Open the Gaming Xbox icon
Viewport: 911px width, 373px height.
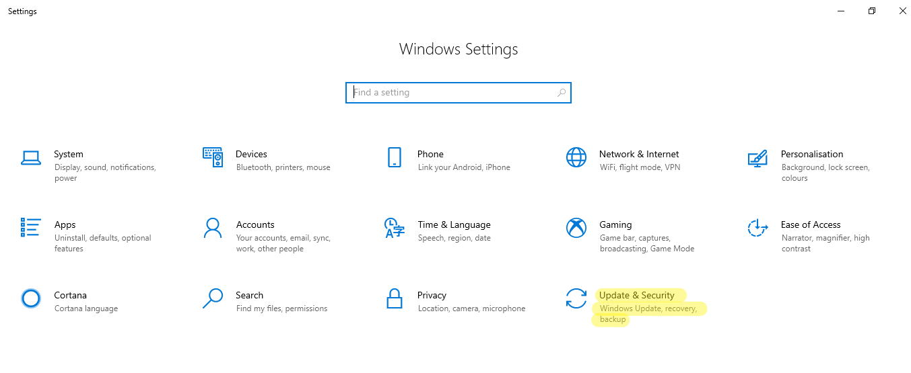pos(576,228)
